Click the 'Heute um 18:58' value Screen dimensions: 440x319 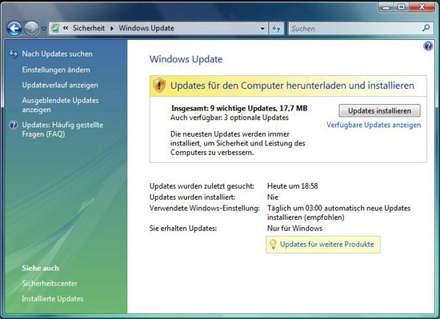click(x=292, y=186)
